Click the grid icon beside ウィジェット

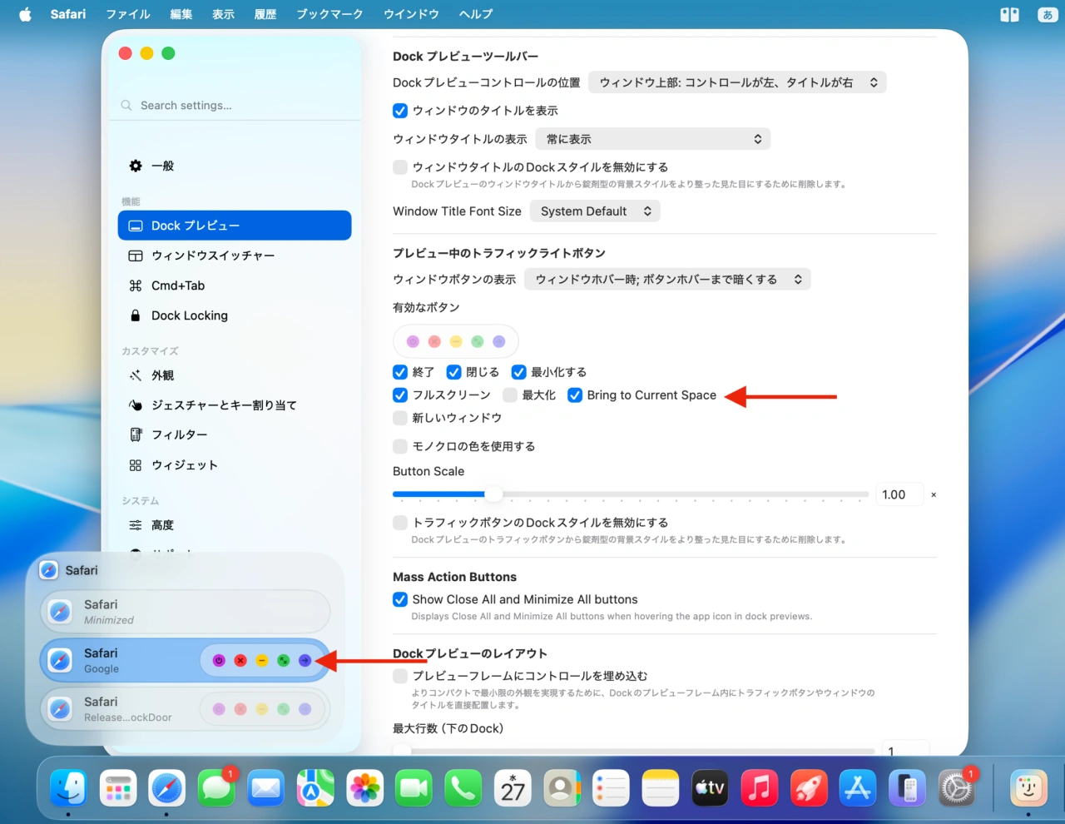point(136,465)
